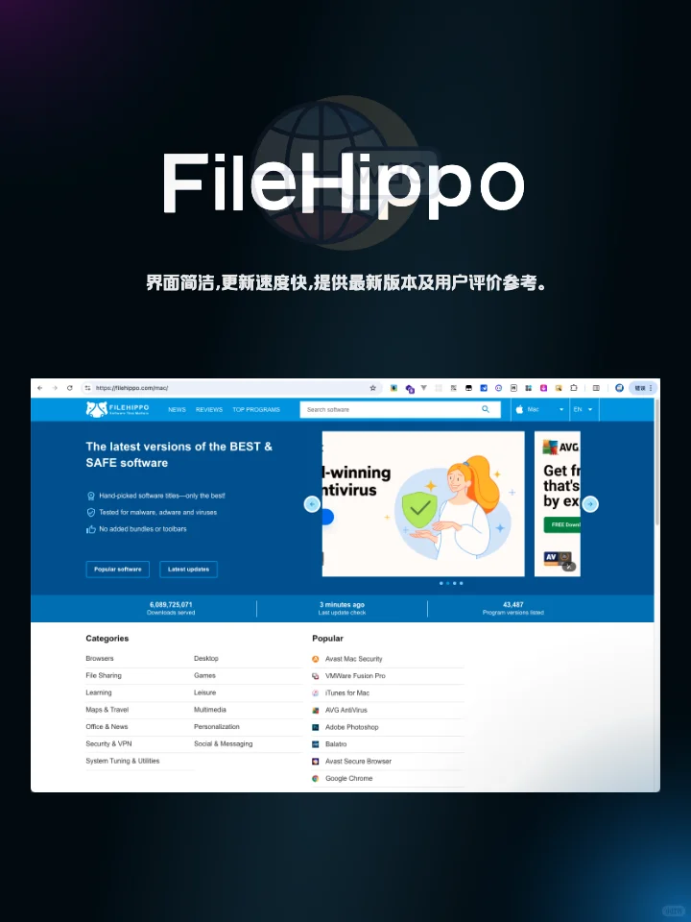This screenshot has width=691, height=922.
Task: Click the Avast Mac Security icon
Action: point(316,659)
